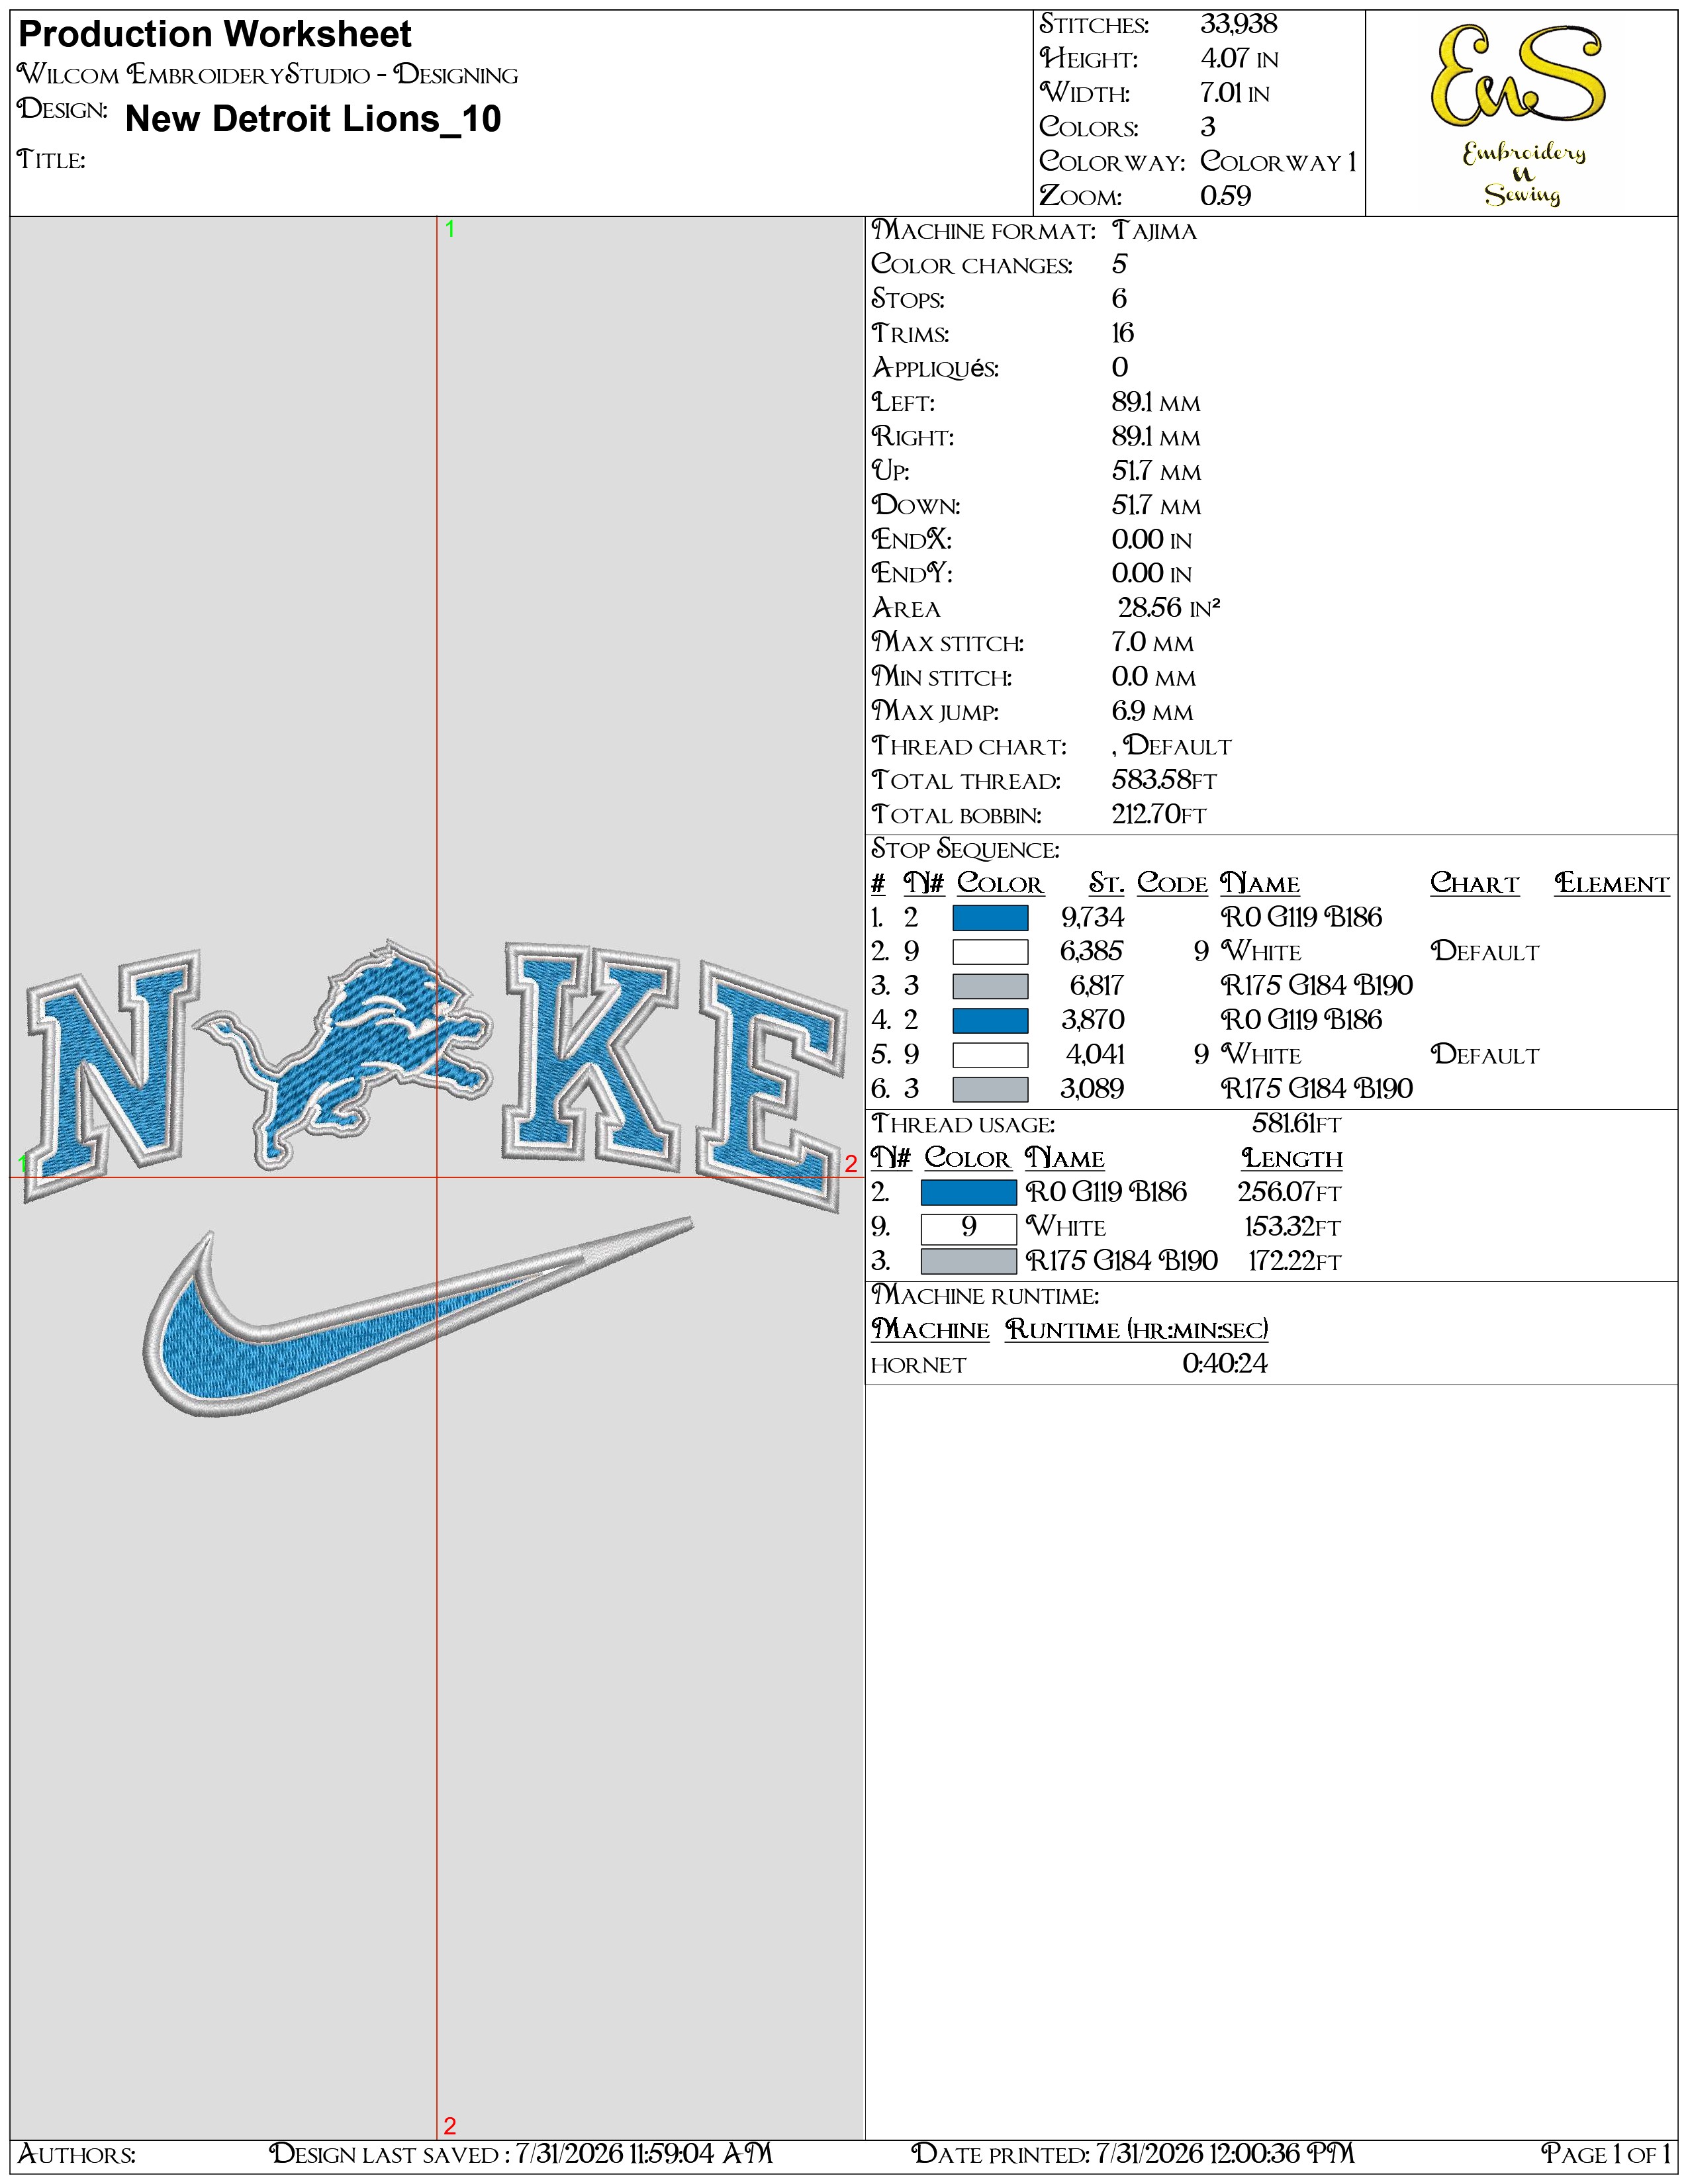Screen dimensions: 1688x2184
Task: Select the width value "7.01 IN"
Action: tap(1235, 93)
